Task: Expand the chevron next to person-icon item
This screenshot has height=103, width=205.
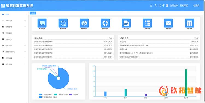Action: pos(25,21)
